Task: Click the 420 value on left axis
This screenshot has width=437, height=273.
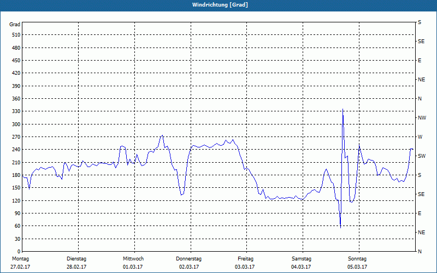Action: (x=16, y=73)
